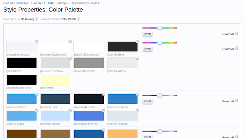Select the tooltipBackground black swatch
This screenshot has width=245, height=138.
pos(22,80)
